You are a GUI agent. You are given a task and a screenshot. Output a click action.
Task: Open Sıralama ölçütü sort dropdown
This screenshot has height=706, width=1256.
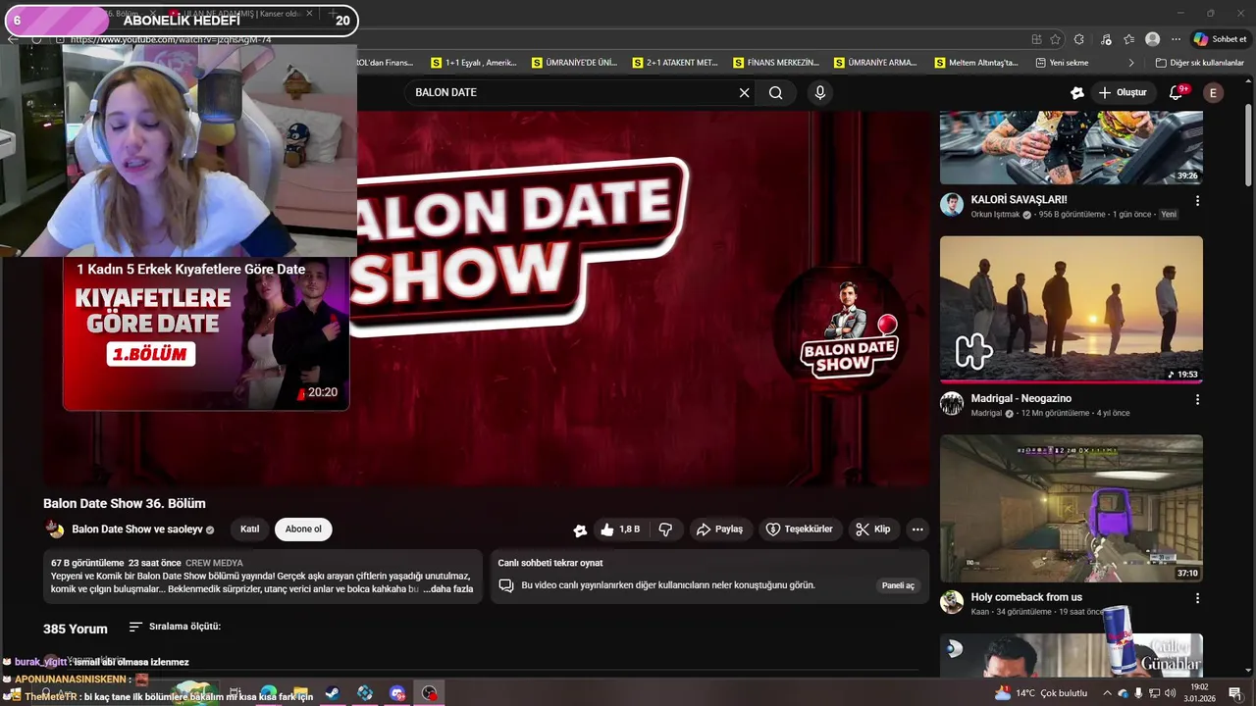175,627
